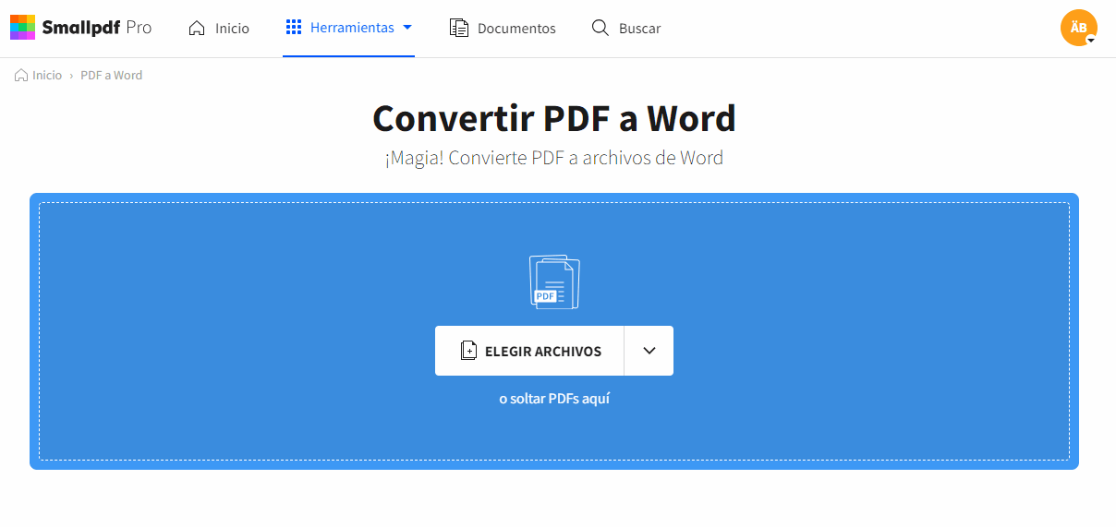Expand the account menu arrow on avatar
The image size is (1116, 527).
pyautogui.click(x=1091, y=41)
